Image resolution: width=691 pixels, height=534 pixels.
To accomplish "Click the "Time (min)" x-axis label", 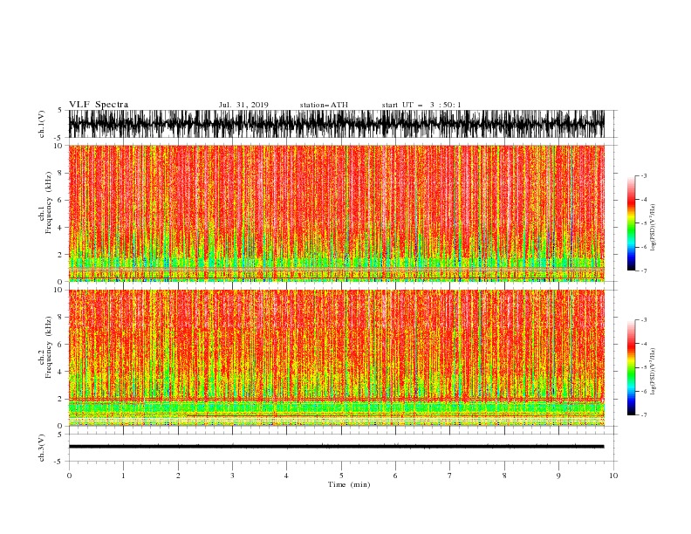I will pyautogui.click(x=349, y=484).
